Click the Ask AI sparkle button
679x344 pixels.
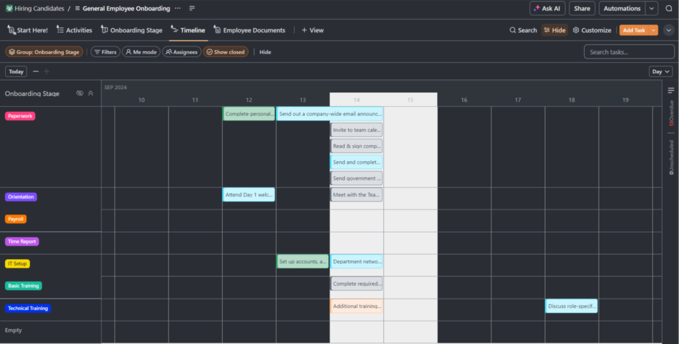point(547,8)
